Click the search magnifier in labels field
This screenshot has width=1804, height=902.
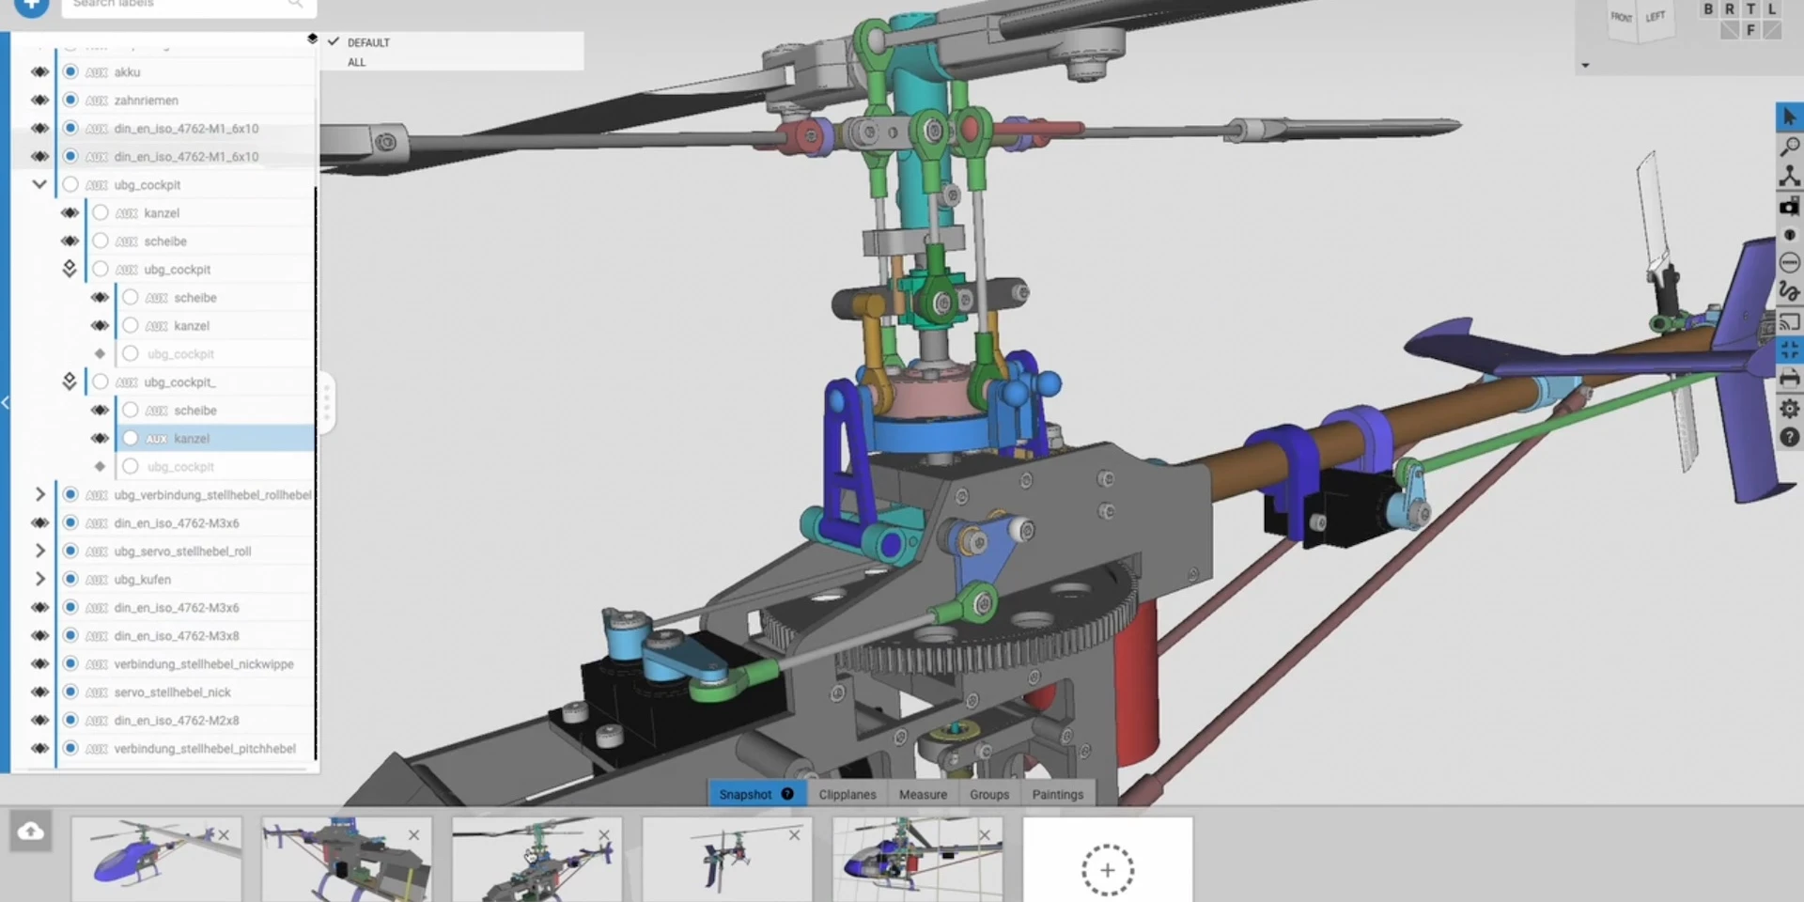[x=295, y=5]
